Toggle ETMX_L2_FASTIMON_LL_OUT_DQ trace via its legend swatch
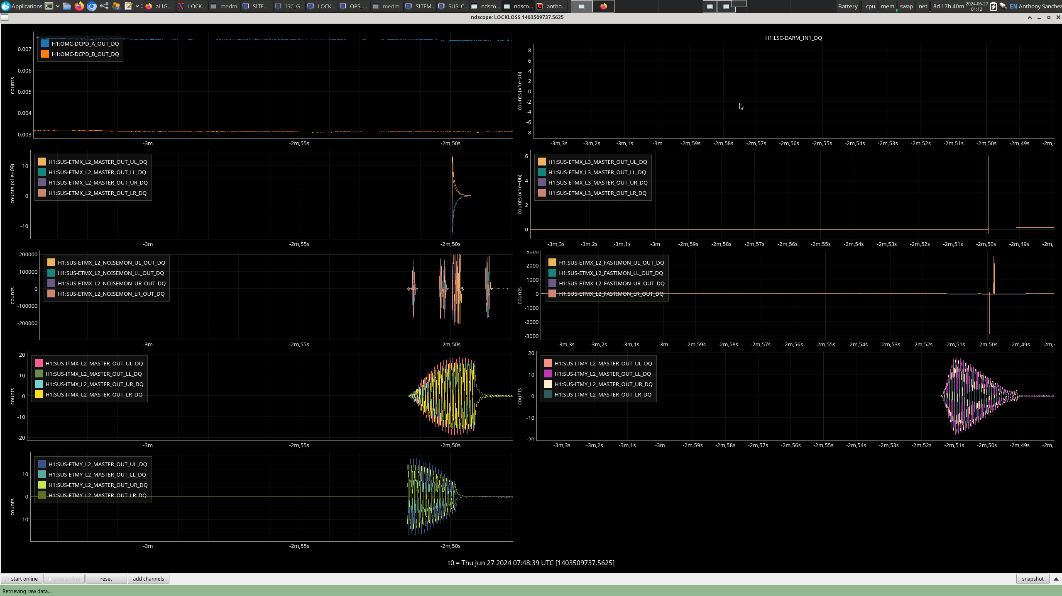This screenshot has height=596, width=1062. (x=552, y=273)
